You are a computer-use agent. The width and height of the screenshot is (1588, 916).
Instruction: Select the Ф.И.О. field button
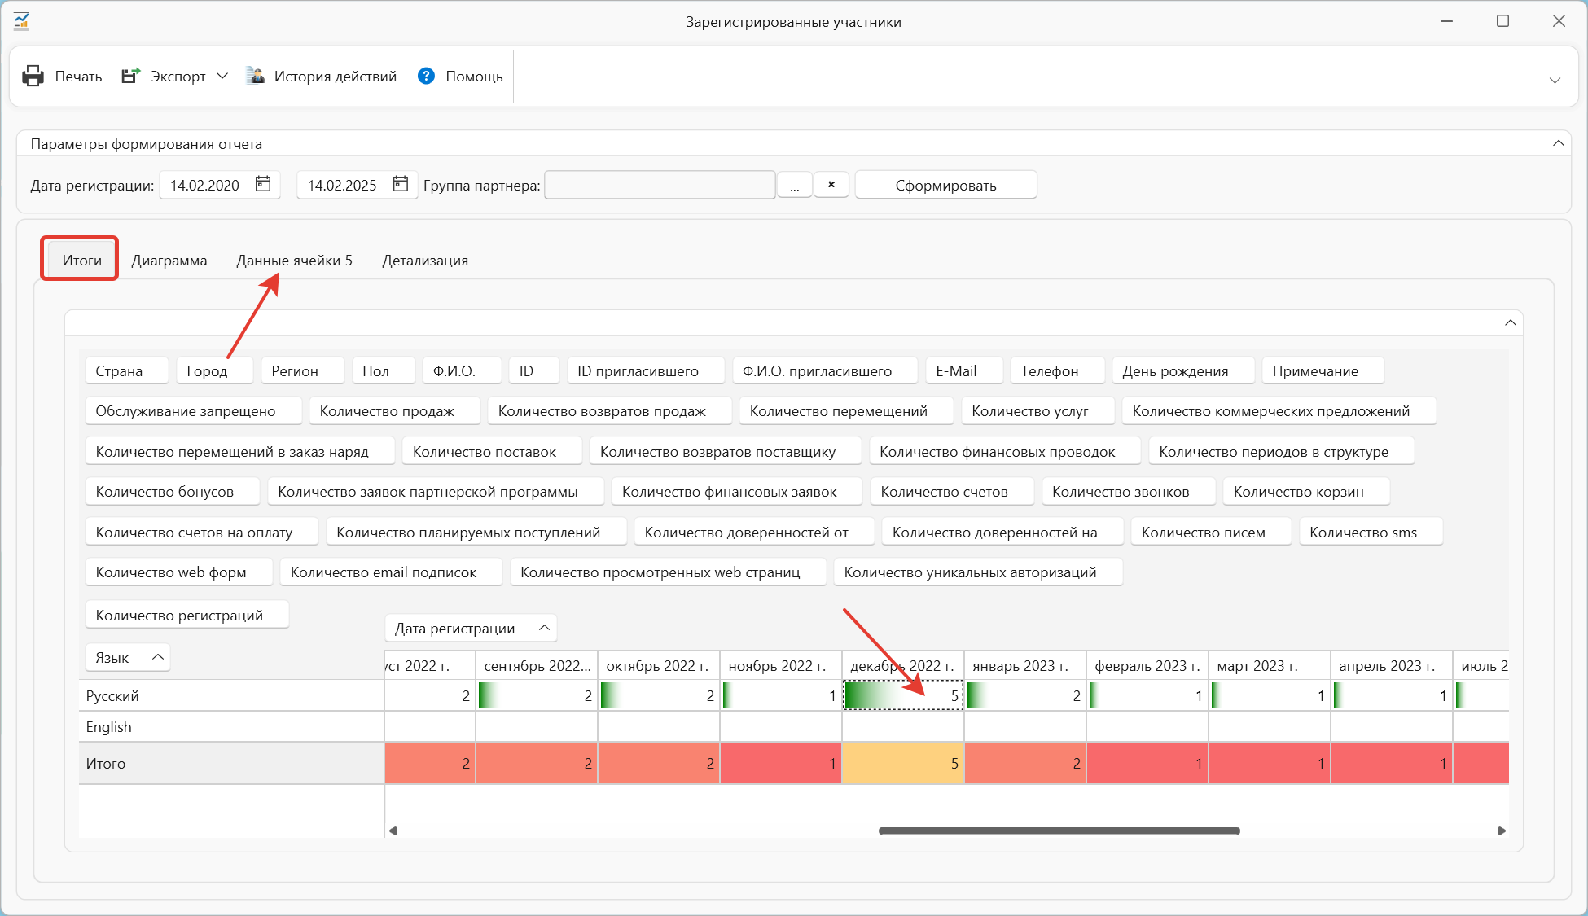tap(461, 370)
